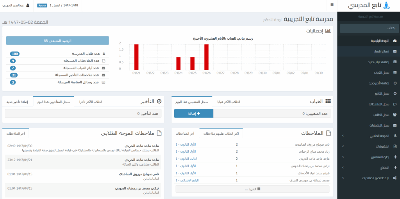
Task: Click the envelope icon beside سجل الإشعارات
Action: pos(395,125)
